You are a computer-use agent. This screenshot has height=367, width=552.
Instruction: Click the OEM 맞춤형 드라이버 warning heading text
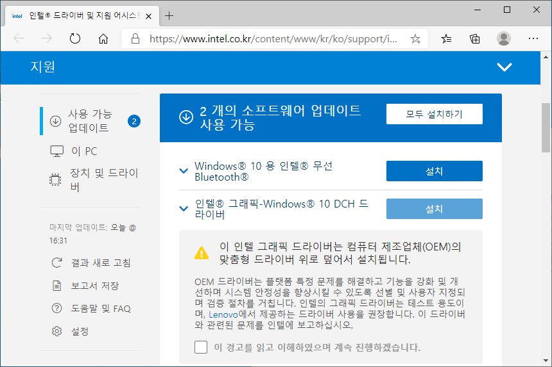coord(340,253)
